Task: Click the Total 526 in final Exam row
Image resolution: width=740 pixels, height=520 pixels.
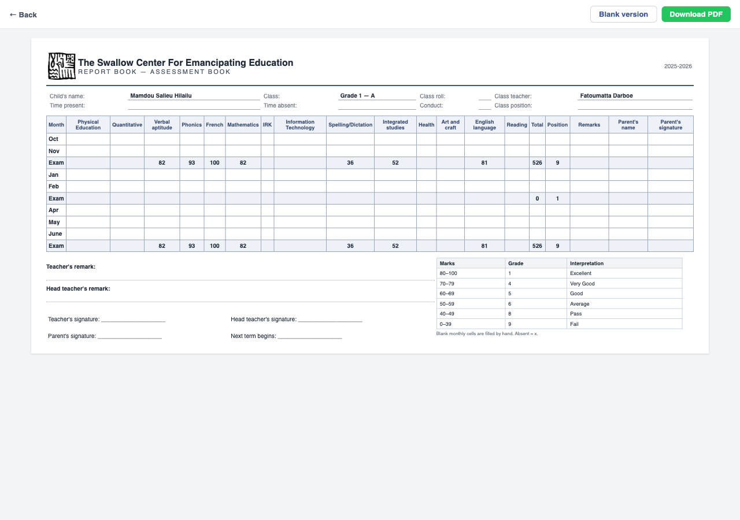Action: [x=537, y=246]
